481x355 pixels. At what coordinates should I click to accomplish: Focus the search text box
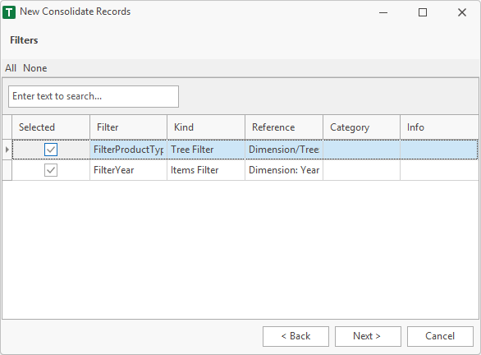(x=94, y=96)
